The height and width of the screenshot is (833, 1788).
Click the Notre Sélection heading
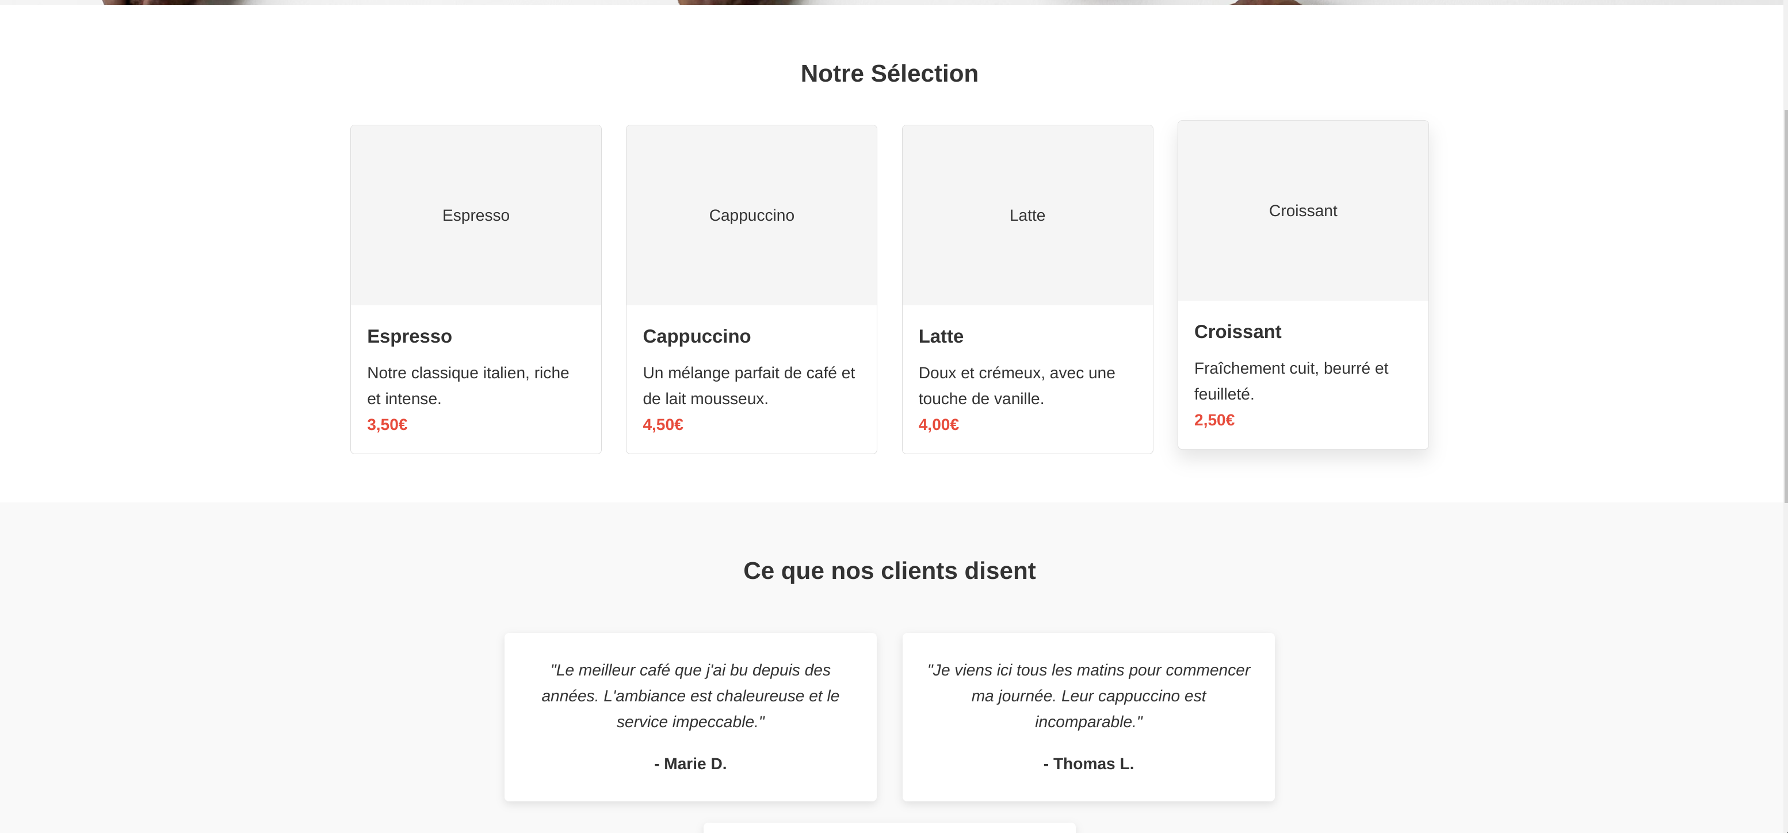888,74
